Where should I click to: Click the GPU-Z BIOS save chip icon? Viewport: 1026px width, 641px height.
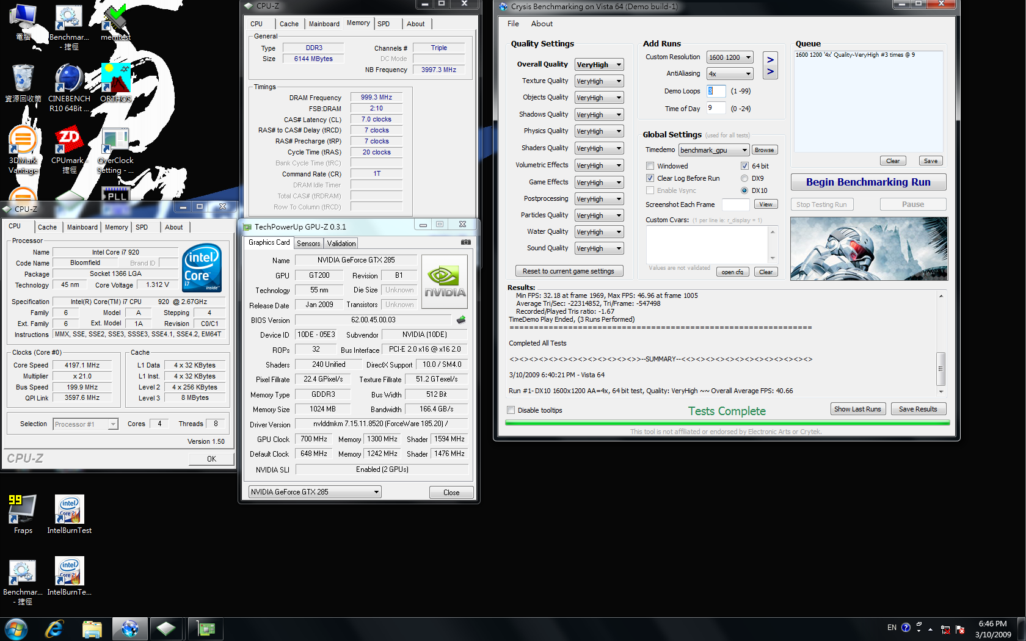[x=461, y=319]
